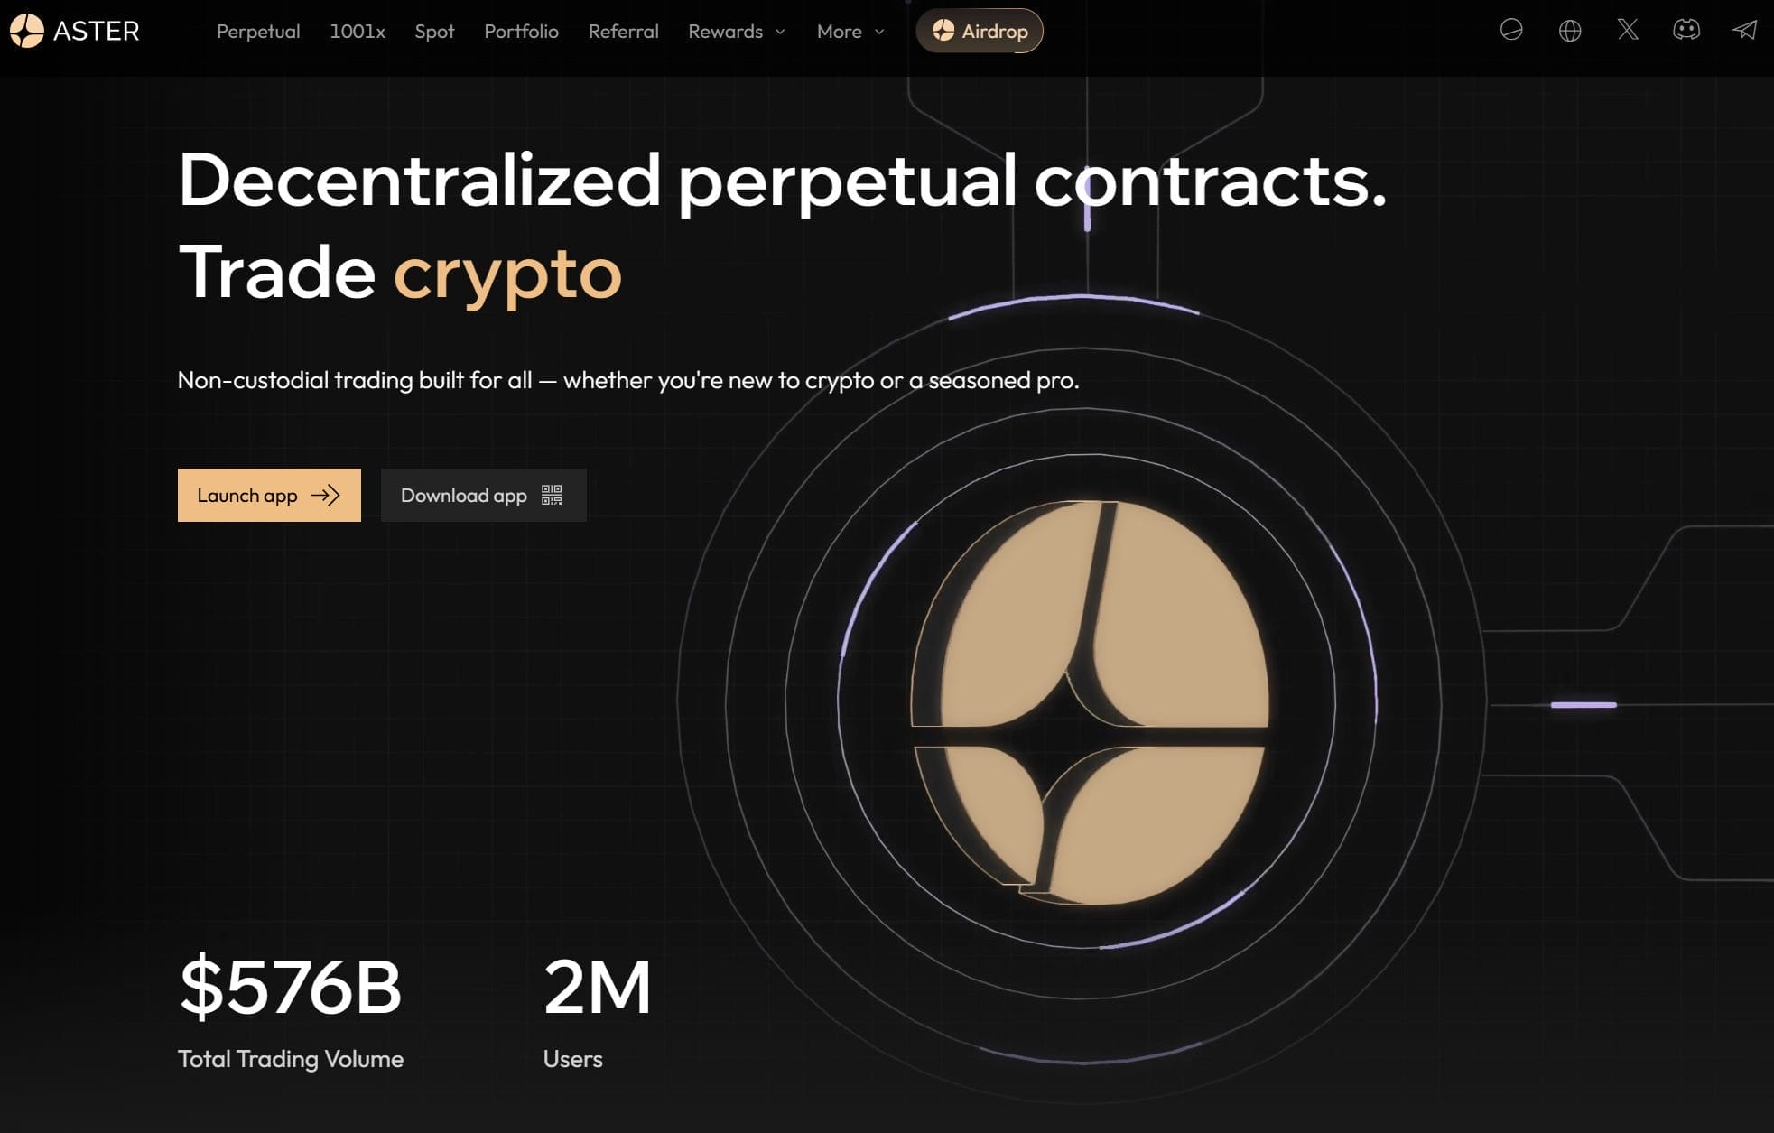Toggle the light/dark theme icon
Image resolution: width=1774 pixels, height=1133 pixels.
[1511, 31]
